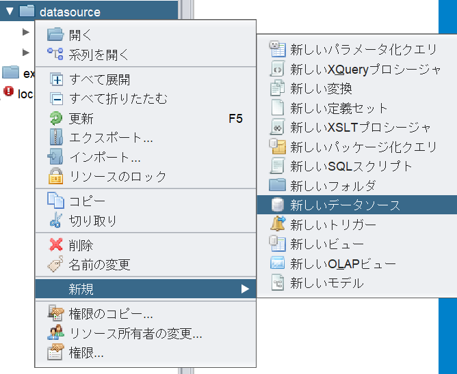
Task: Open the 新規 submenu arrow
Action: [x=245, y=289]
